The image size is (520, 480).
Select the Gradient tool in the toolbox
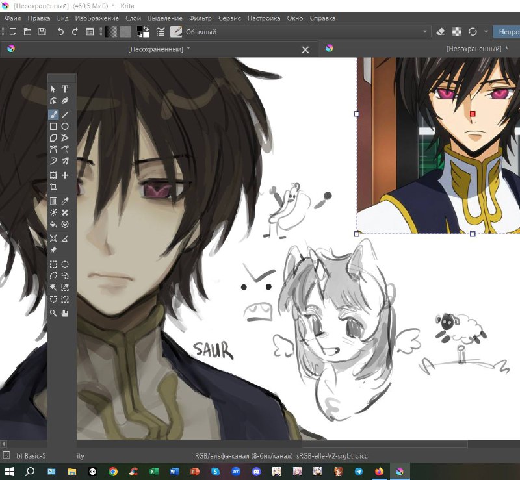[53, 201]
